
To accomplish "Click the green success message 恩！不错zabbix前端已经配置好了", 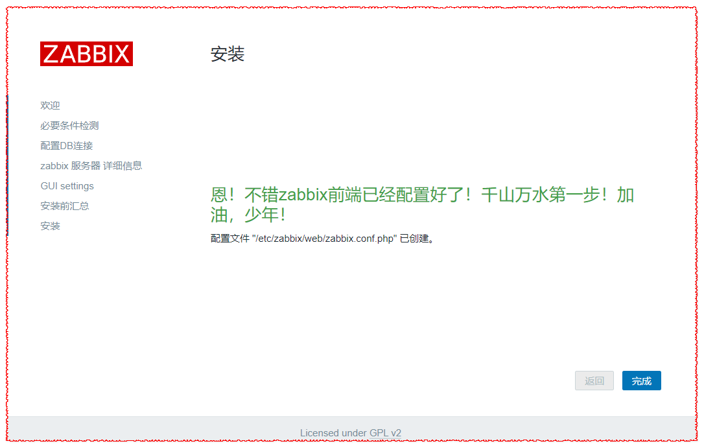I will 423,205.
